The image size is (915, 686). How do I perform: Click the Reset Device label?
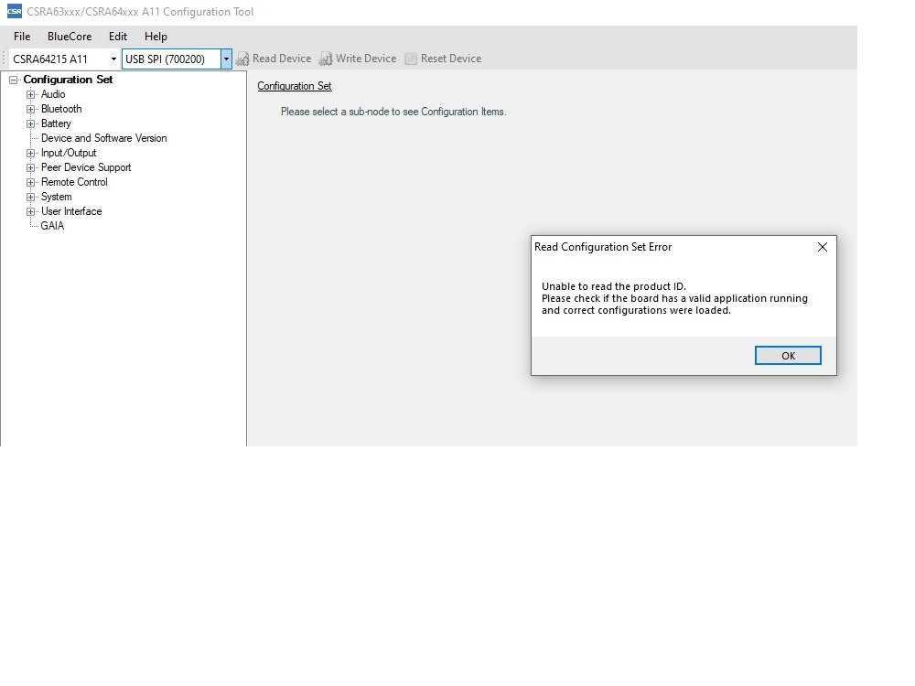click(x=451, y=59)
